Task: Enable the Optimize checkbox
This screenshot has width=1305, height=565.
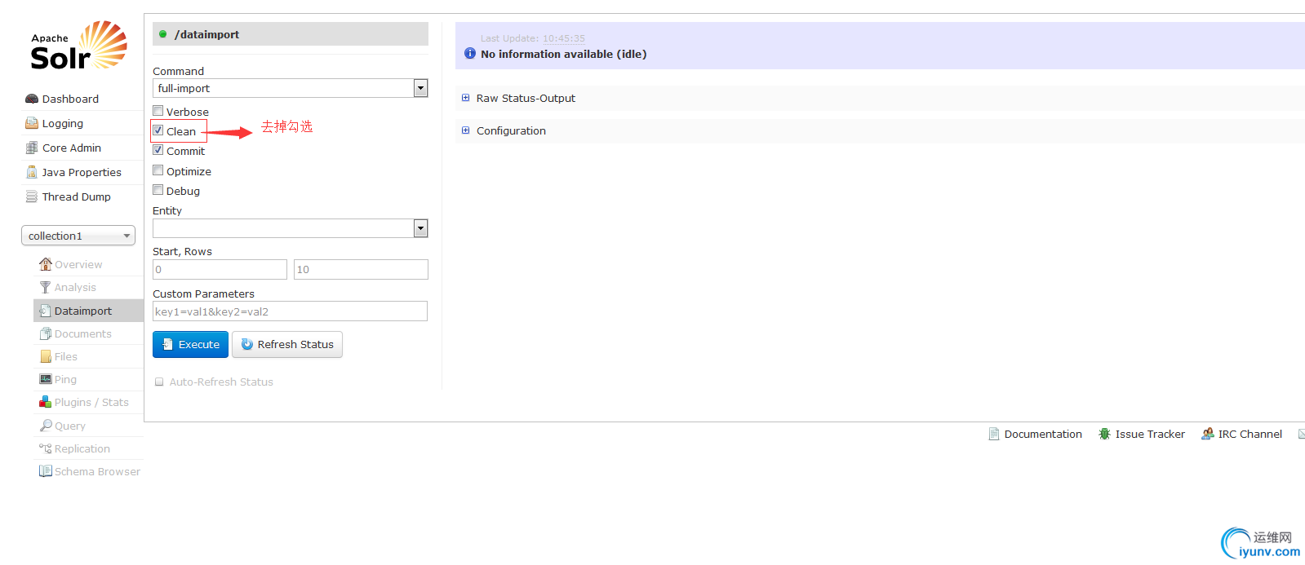Action: [x=158, y=170]
